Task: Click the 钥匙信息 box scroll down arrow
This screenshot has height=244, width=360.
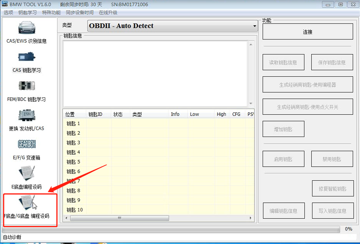Action: 251,103
